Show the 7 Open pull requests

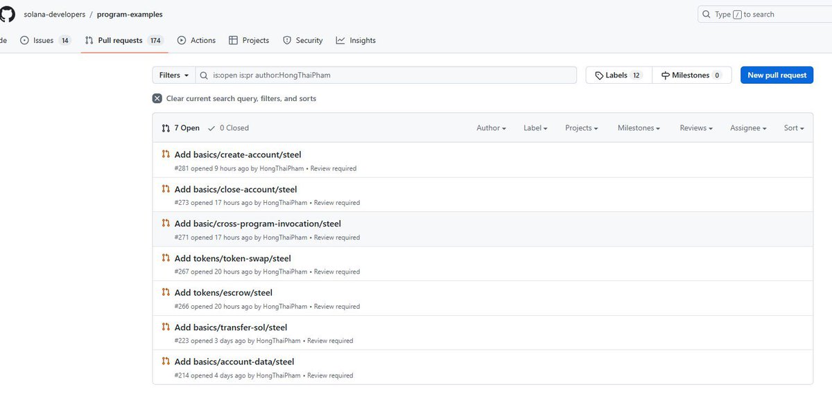tap(180, 128)
